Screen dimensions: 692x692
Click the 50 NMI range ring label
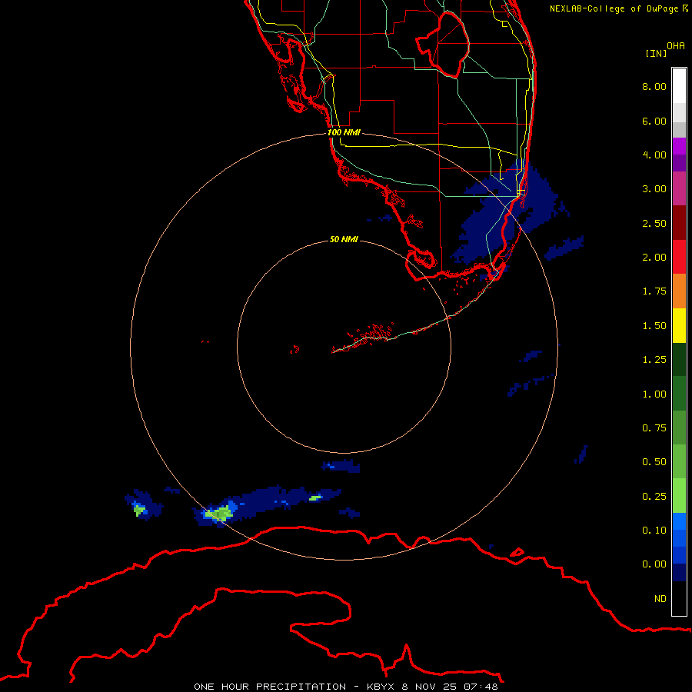coord(344,239)
